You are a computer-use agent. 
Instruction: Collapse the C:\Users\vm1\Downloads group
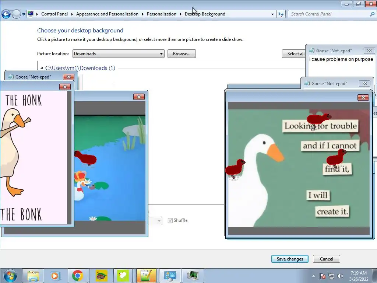(42, 68)
